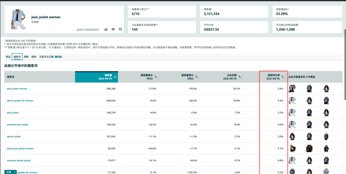The height and width of the screenshot is (174, 346).
Task: Sort by 搜索量增长 (环比) arrows
Action: (156, 77)
